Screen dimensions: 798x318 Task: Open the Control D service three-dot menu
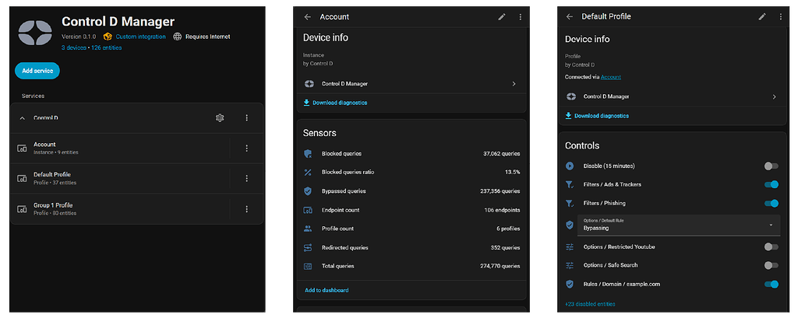[x=247, y=118]
